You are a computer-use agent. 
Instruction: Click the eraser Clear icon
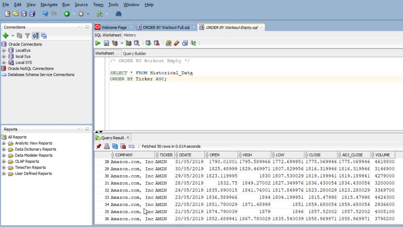click(177, 43)
